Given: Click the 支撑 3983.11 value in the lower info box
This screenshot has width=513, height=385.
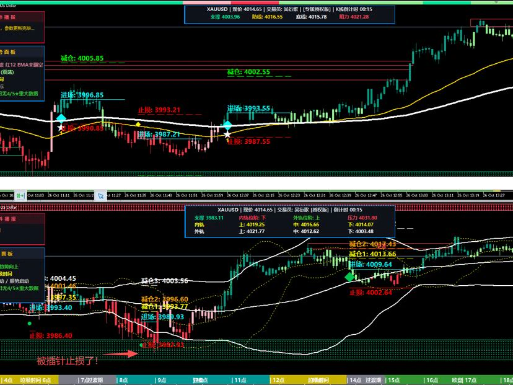Looking at the screenshot, I should [209, 218].
